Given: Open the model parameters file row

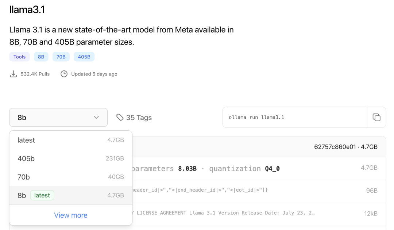Looking at the screenshot, I should (255, 169).
